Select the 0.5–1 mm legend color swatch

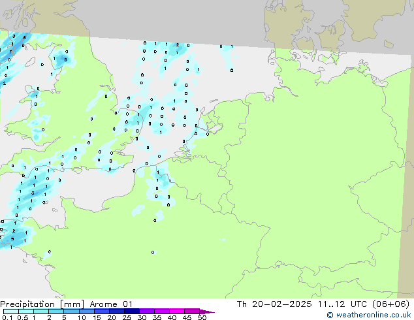(26, 312)
